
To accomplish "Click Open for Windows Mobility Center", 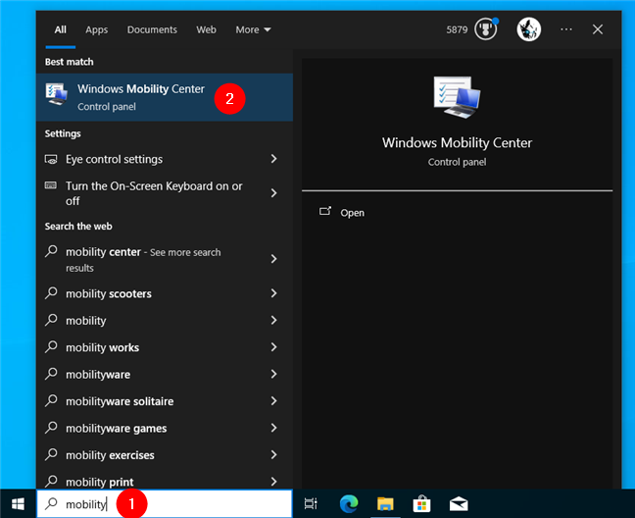I will 352,213.
